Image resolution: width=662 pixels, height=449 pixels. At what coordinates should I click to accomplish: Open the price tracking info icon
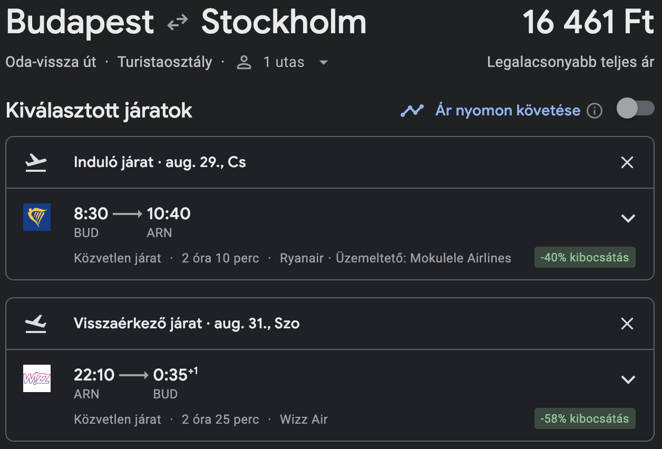[x=595, y=111]
